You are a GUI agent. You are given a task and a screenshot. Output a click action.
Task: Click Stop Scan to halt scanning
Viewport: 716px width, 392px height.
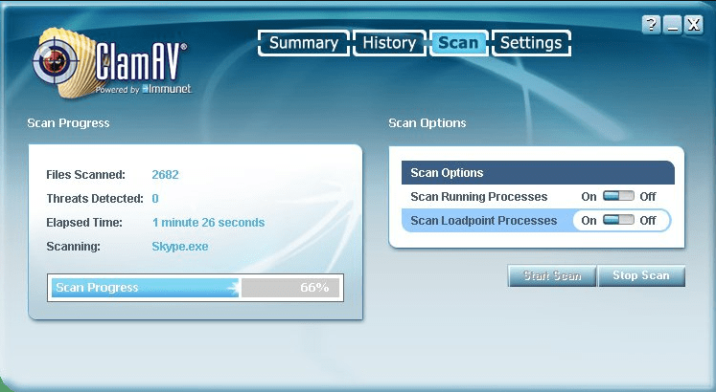[640, 275]
